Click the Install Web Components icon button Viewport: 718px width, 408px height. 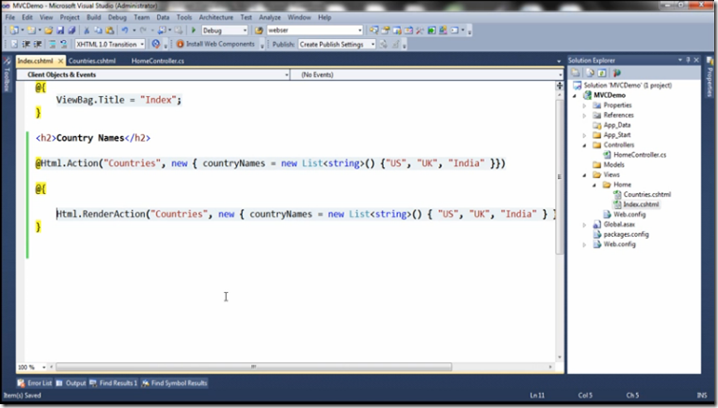[215, 44]
